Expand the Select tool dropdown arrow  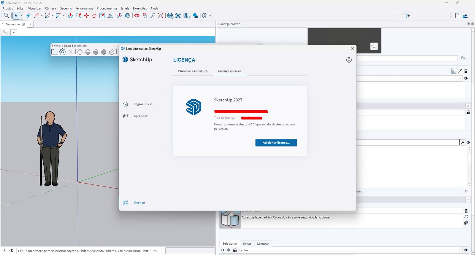(21, 16)
